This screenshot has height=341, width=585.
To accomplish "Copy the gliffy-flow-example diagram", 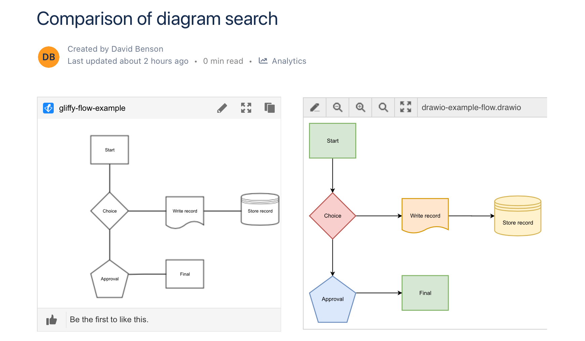I will [x=269, y=108].
